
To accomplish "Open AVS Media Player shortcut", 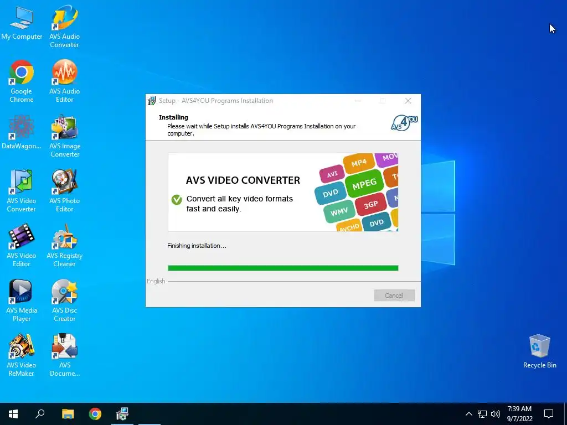I will click(x=22, y=300).
